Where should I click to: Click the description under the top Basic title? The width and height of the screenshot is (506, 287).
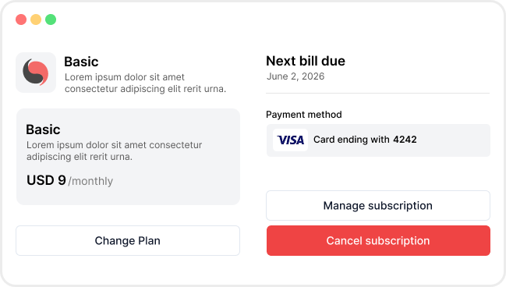click(x=145, y=83)
